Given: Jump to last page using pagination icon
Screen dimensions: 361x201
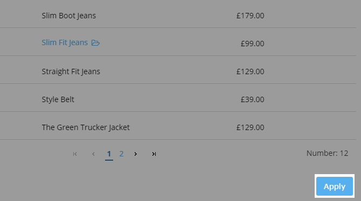Looking at the screenshot, I should click(x=154, y=154).
